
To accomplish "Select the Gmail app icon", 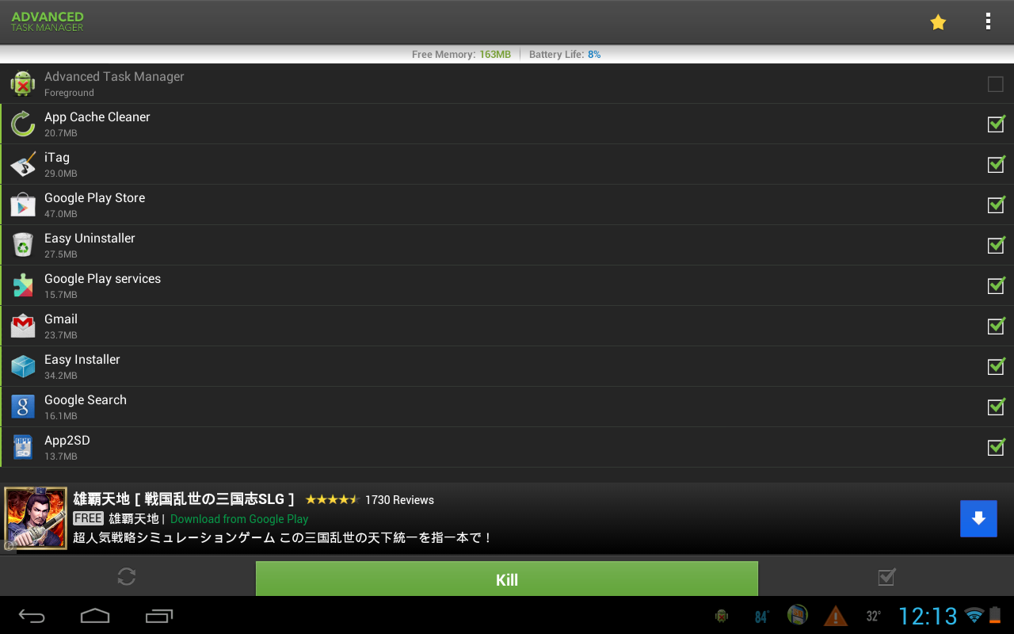I will tap(23, 326).
